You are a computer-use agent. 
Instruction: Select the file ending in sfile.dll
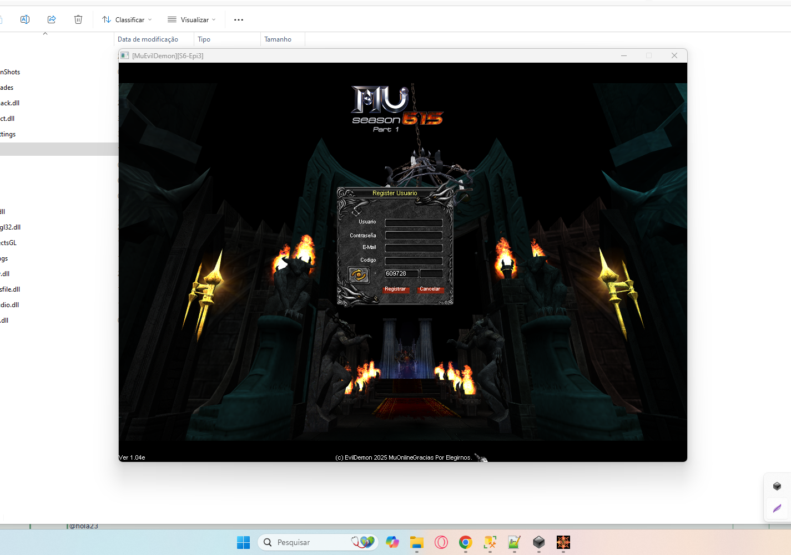click(x=10, y=289)
